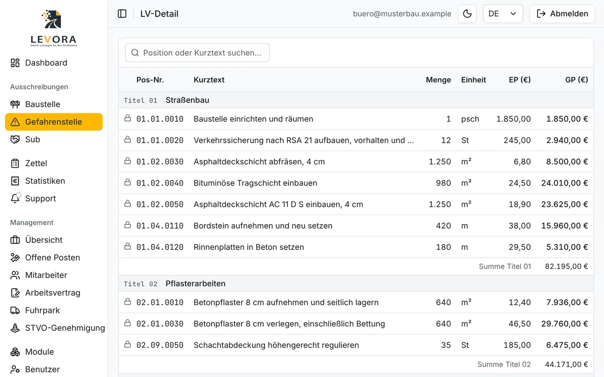
Task: Click 'Verkehrssicherung nach RSA 21' row text
Action: tap(304, 140)
